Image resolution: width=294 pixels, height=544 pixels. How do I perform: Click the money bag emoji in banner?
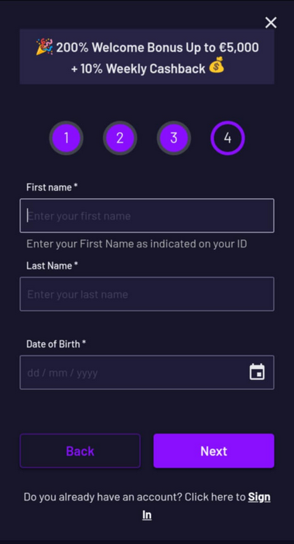pyautogui.click(x=217, y=65)
